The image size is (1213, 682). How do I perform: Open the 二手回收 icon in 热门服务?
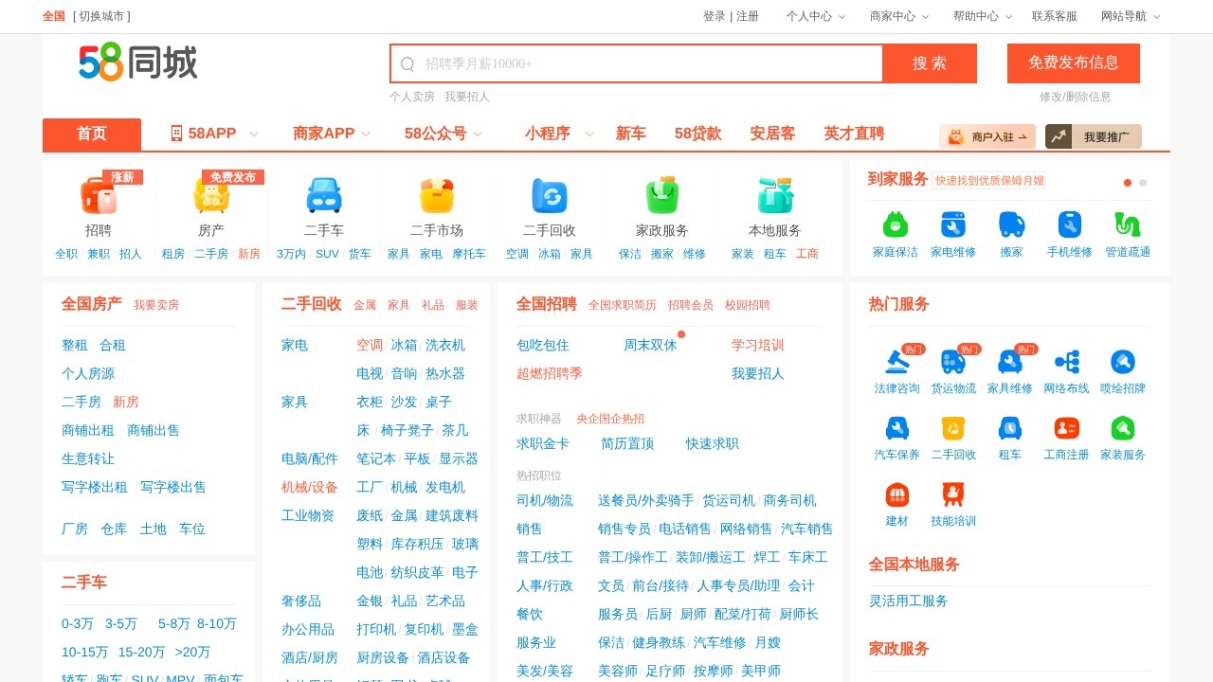[953, 428]
